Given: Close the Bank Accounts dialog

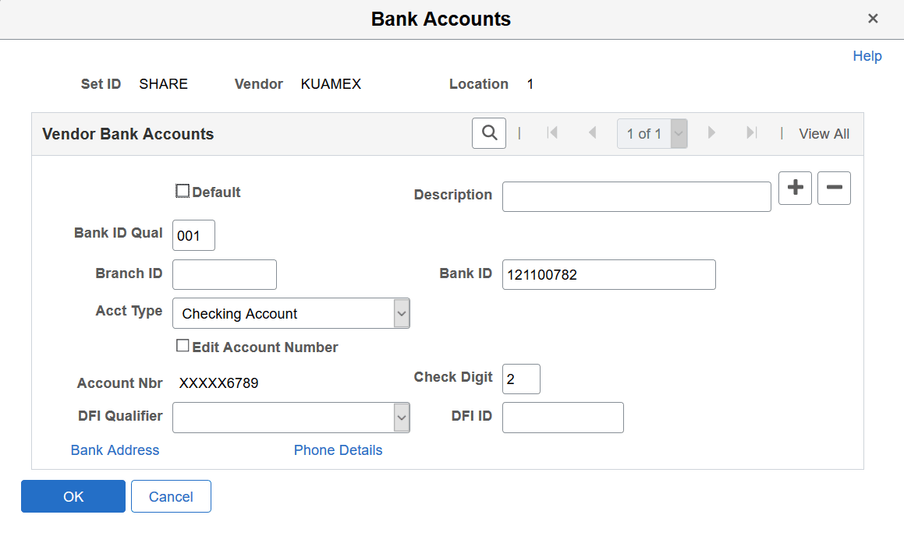Looking at the screenshot, I should (873, 18).
